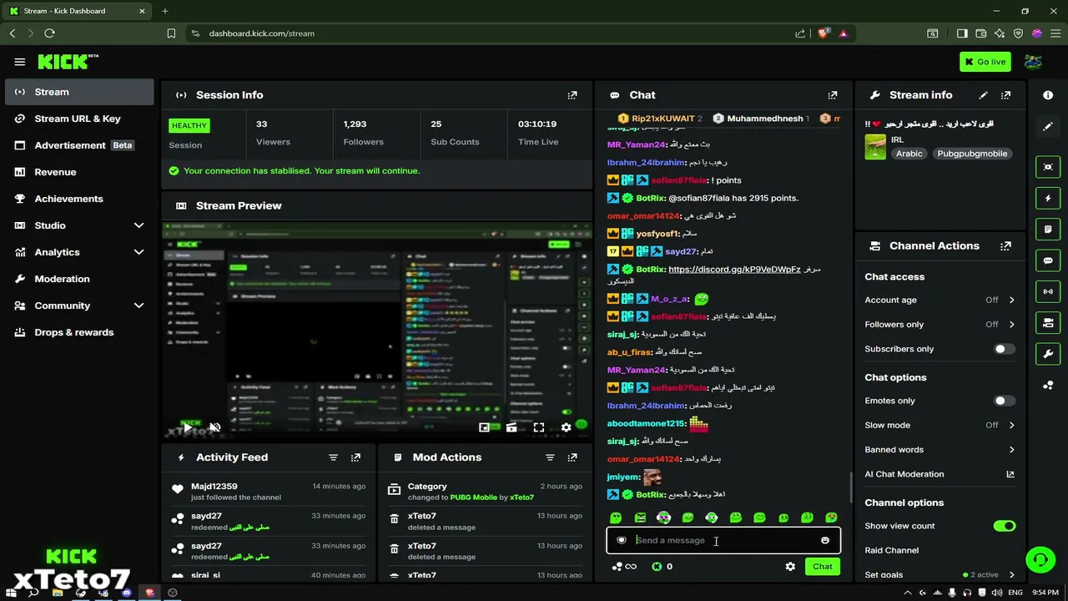Enable picture-in-picture mini player on preview

(x=484, y=427)
